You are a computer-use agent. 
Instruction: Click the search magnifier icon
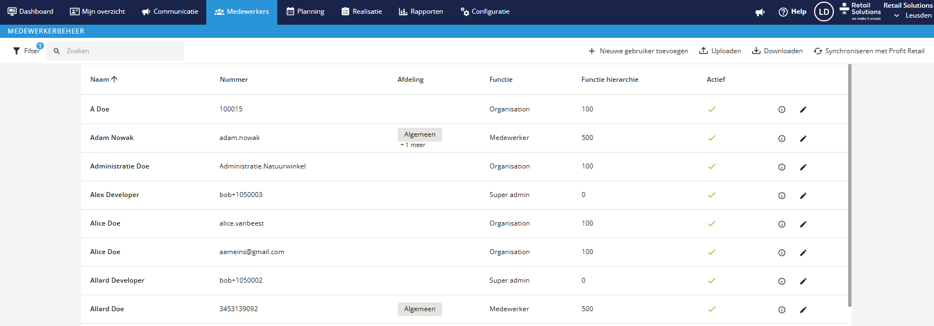pos(57,51)
